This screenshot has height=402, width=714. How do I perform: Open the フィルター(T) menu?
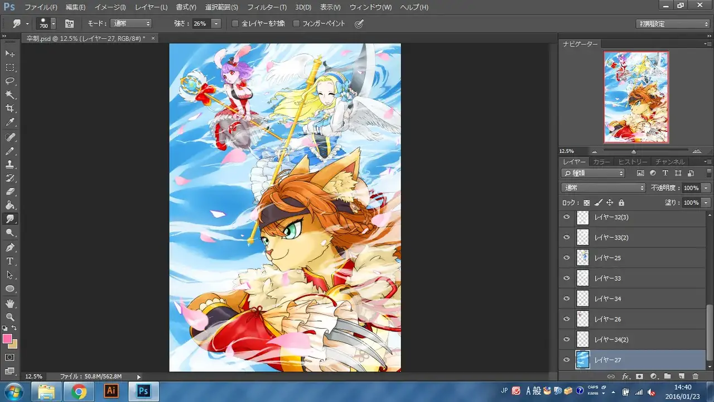pyautogui.click(x=267, y=7)
